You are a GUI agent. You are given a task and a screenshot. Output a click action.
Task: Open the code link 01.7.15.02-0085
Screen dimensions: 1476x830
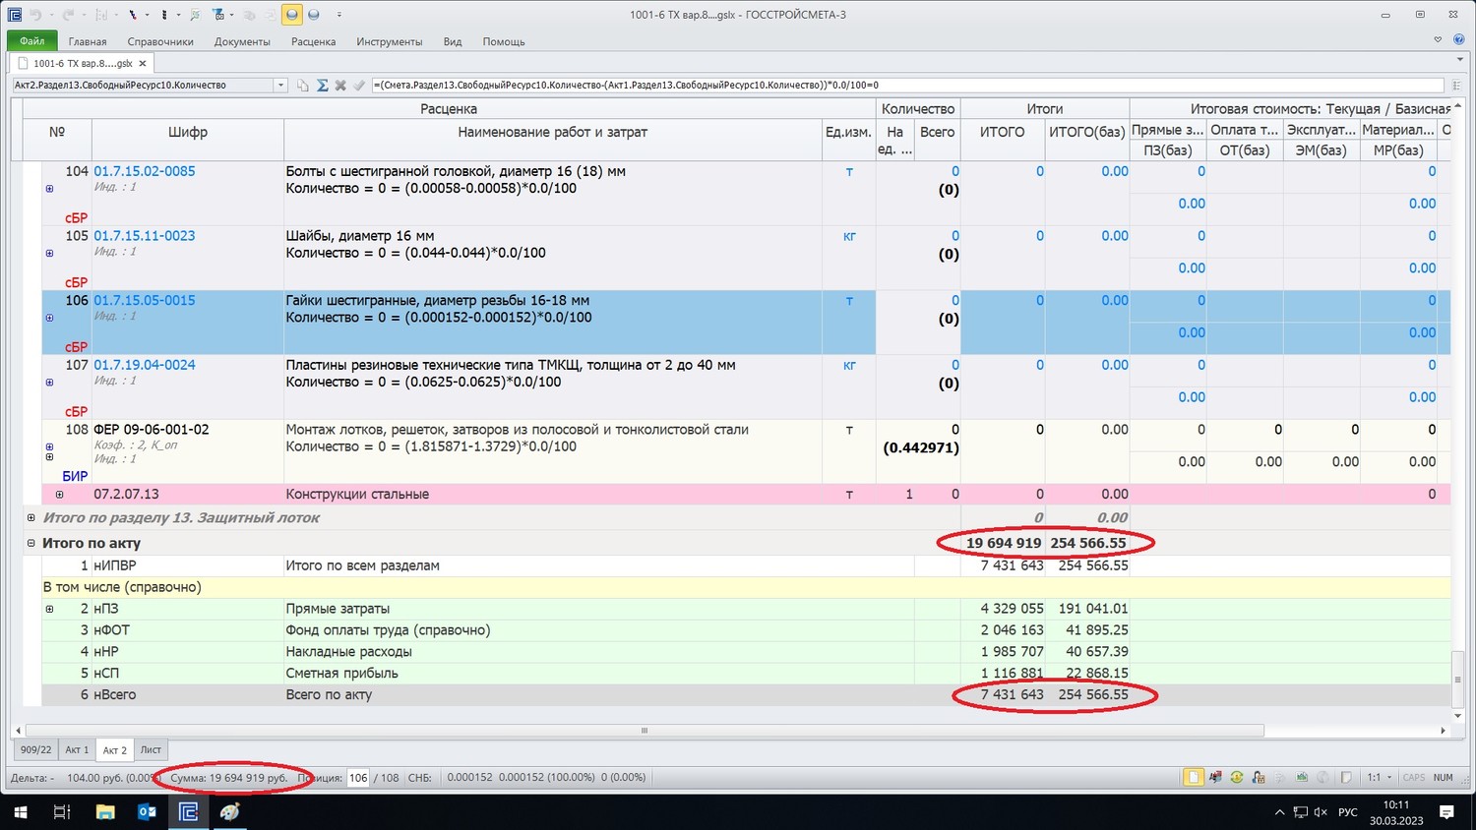145,171
